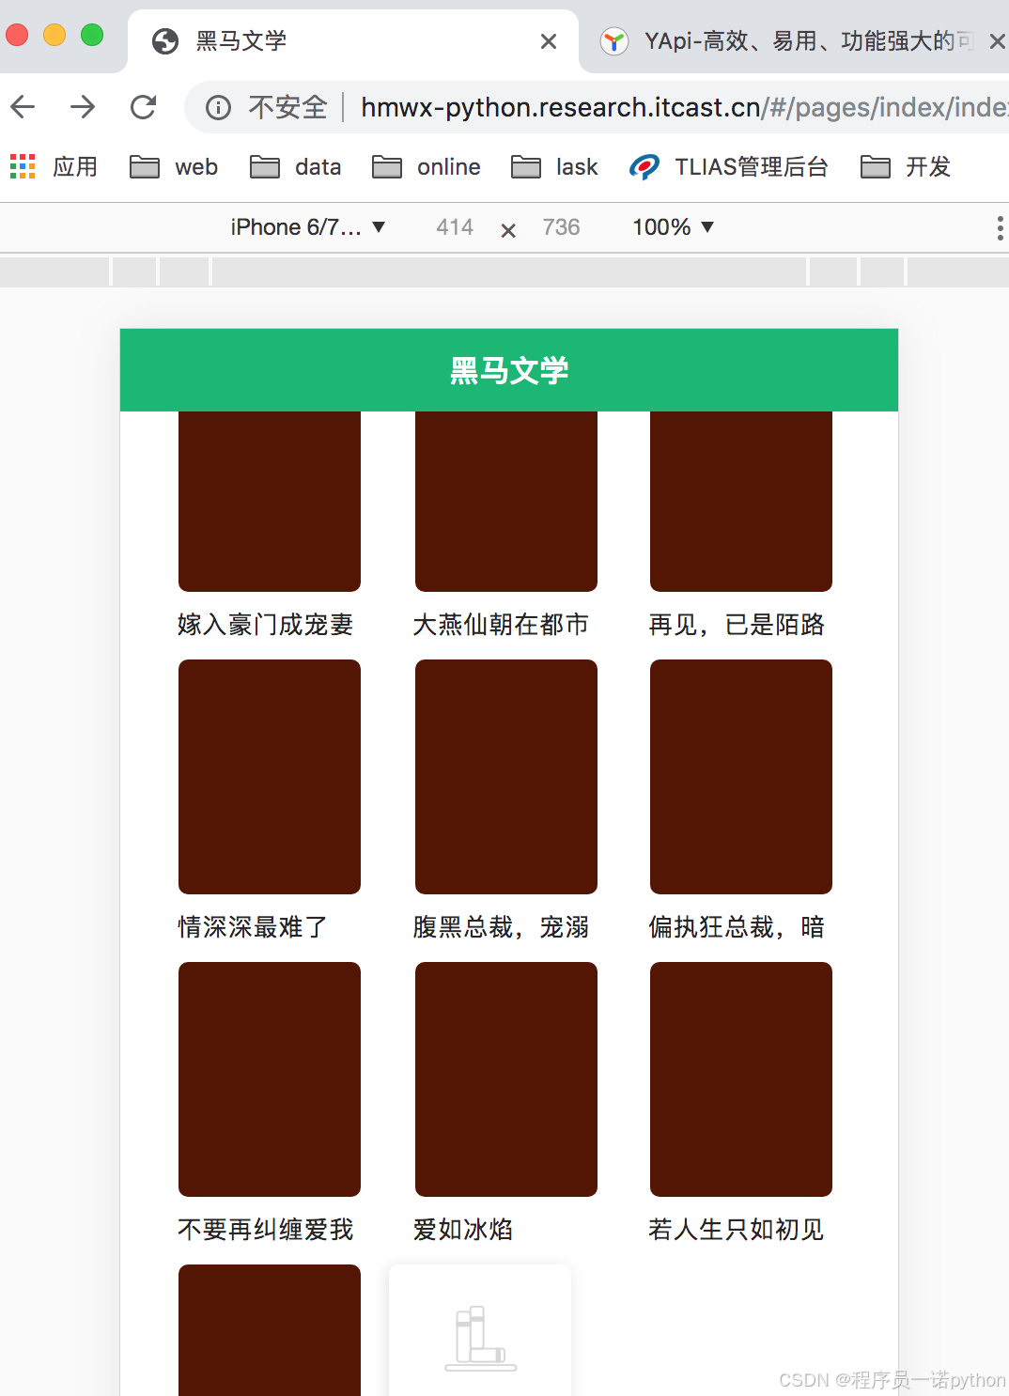Open book cover above 腹黑总裁，宠溺
Screen dimensions: 1009x1396
[506, 777]
